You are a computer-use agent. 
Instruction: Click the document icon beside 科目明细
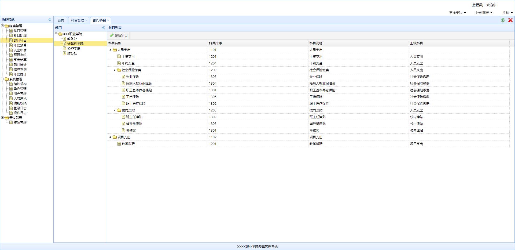[11, 35]
